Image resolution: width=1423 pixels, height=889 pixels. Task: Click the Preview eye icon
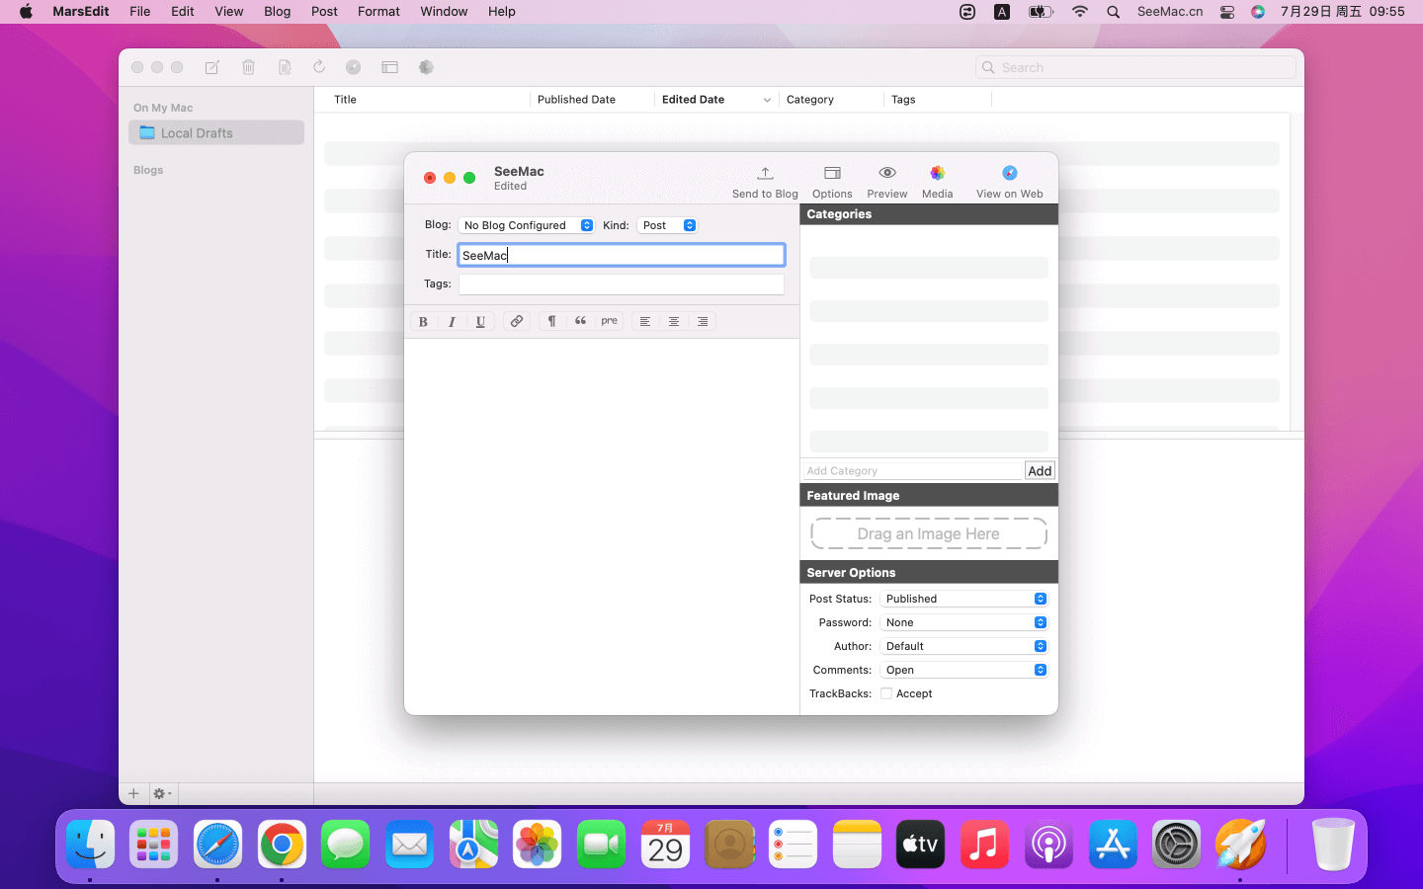click(886, 174)
